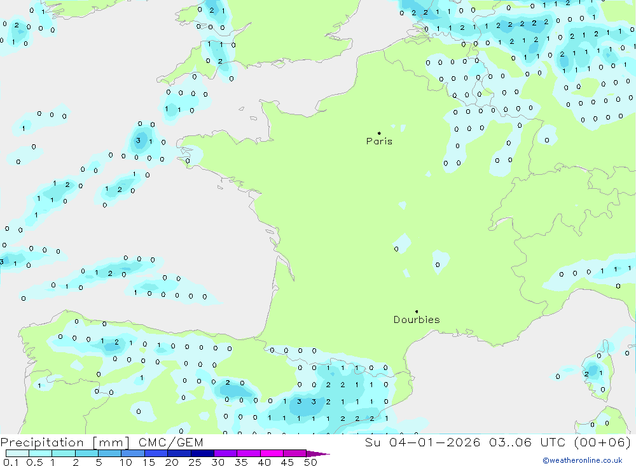Click the legend value 10
Viewport: 636px width, 466px height.
click(x=126, y=462)
